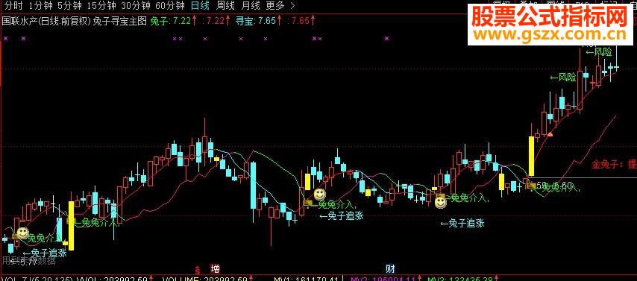
Task: Click the last ←兔子追涨 label at right
Action: 462,224
